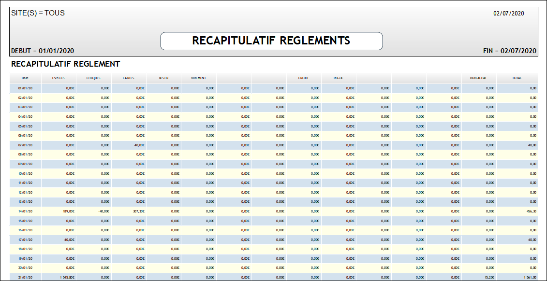Select the TOTAL column header

click(517, 78)
